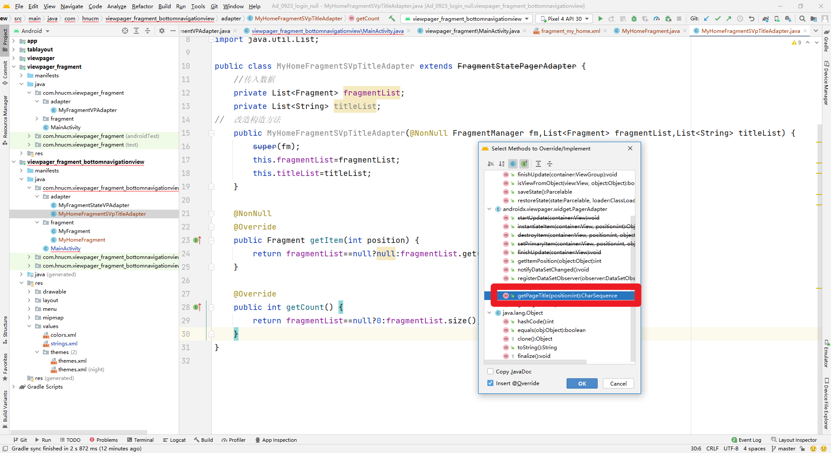Click the Git Rollback undo icon
This screenshot has width=831, height=453.
point(751,19)
